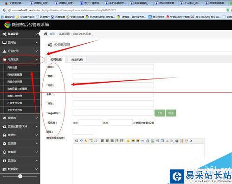Click the scissors icon ending the editor toolbar
Image resolution: width=232 pixels, height=184 pixels.
click(x=191, y=141)
